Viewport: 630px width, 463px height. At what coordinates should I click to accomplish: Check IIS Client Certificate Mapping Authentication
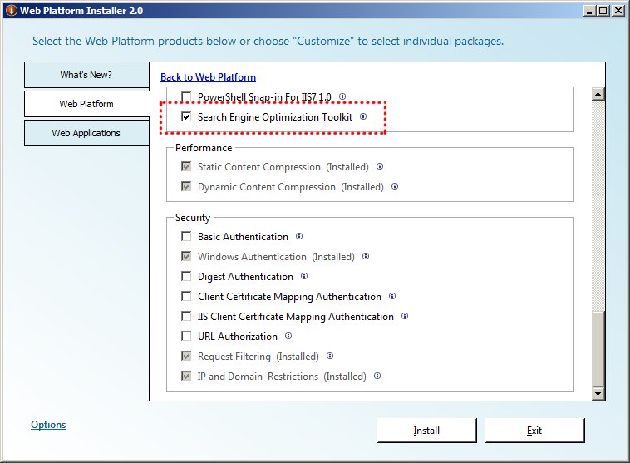(186, 317)
